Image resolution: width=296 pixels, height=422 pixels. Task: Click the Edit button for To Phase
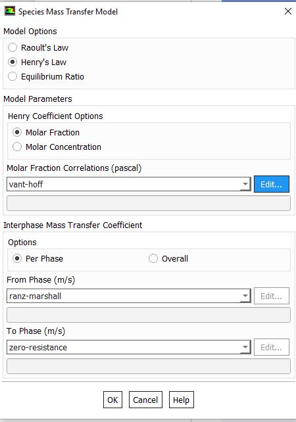pyautogui.click(x=272, y=347)
